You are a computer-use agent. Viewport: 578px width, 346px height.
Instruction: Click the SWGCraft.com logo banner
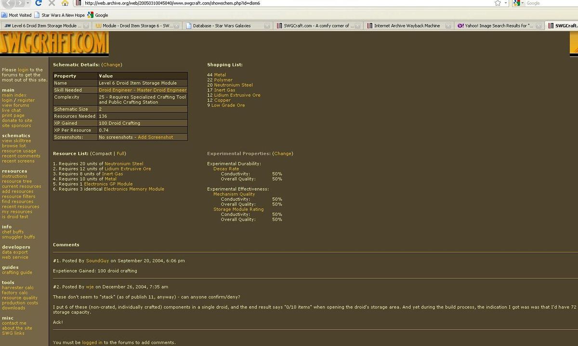54,44
